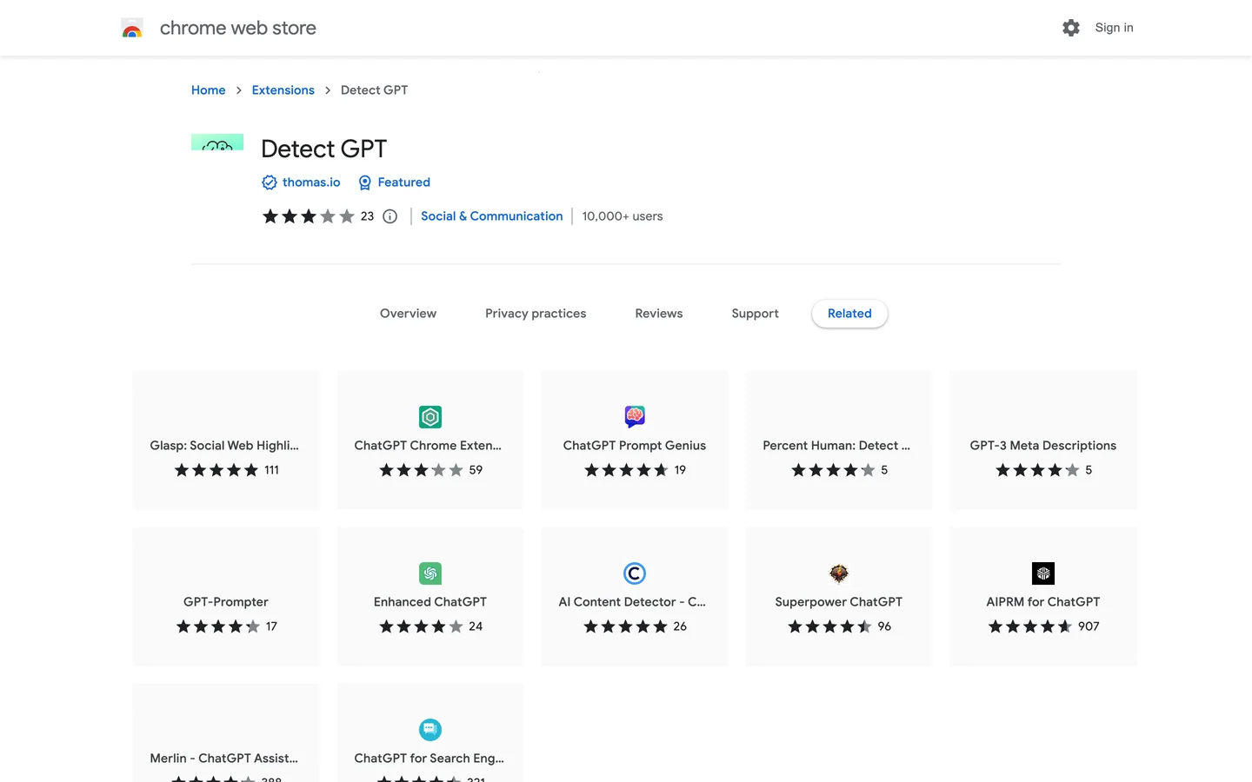Image resolution: width=1252 pixels, height=782 pixels.
Task: Click the Home breadcrumb link
Action: [209, 90]
